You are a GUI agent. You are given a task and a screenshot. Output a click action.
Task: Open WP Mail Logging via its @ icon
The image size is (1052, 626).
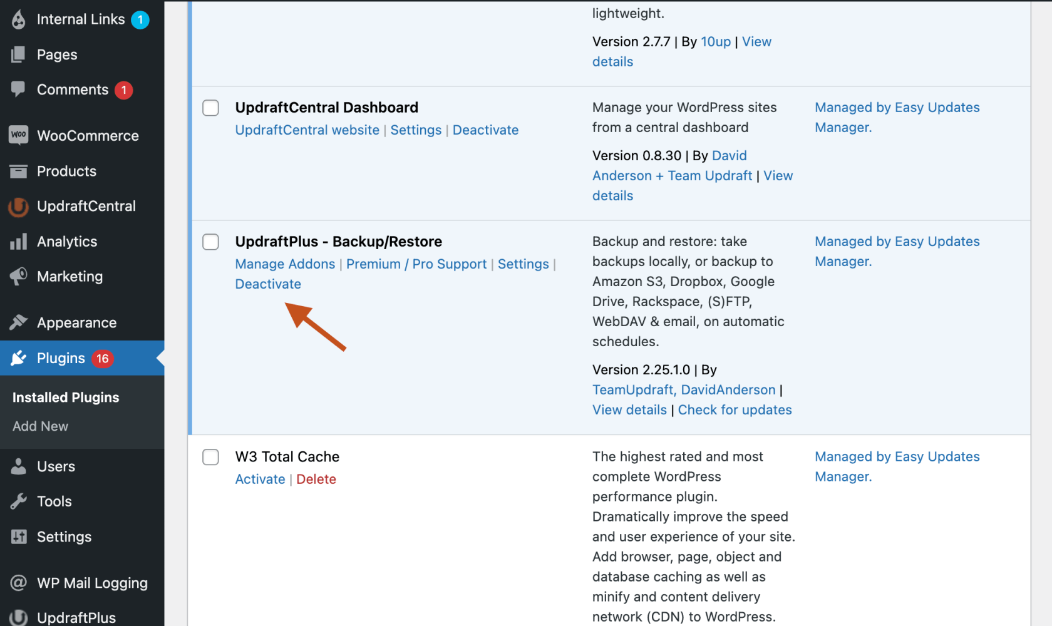pos(19,582)
